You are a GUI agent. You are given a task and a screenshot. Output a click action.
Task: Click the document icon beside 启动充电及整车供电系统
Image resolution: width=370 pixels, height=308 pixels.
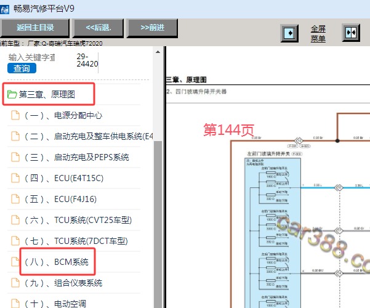click(x=15, y=136)
